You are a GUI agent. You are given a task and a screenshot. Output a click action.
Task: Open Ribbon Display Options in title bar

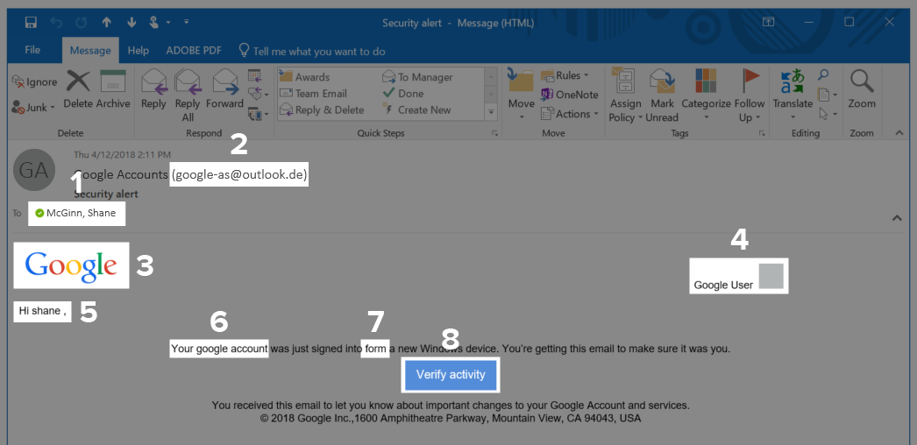coord(768,22)
